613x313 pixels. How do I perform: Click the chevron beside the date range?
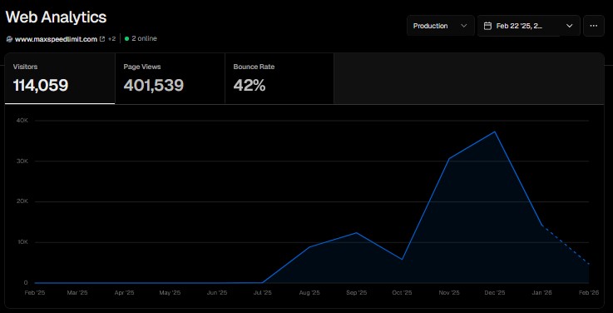570,26
